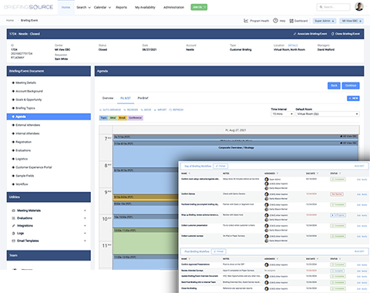Select the Break color legend swatch
The width and height of the screenshot is (370, 293).
[123, 118]
